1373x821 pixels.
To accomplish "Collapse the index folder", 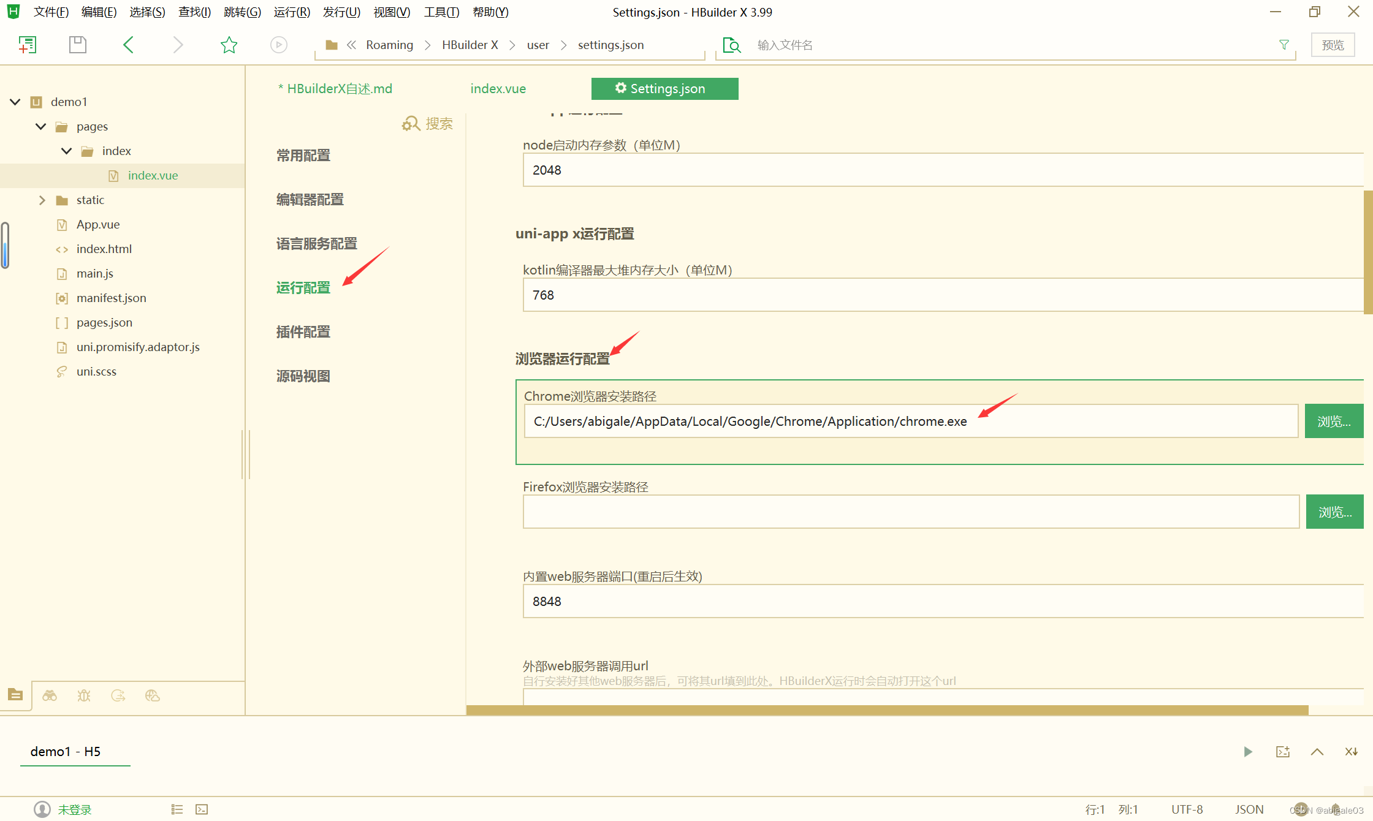I will [67, 151].
